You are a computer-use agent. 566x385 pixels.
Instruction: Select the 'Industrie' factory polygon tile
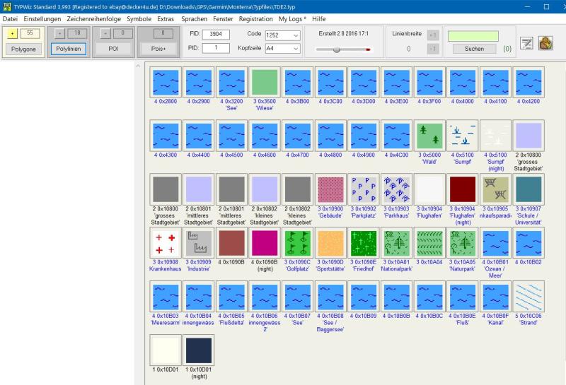(x=197, y=244)
